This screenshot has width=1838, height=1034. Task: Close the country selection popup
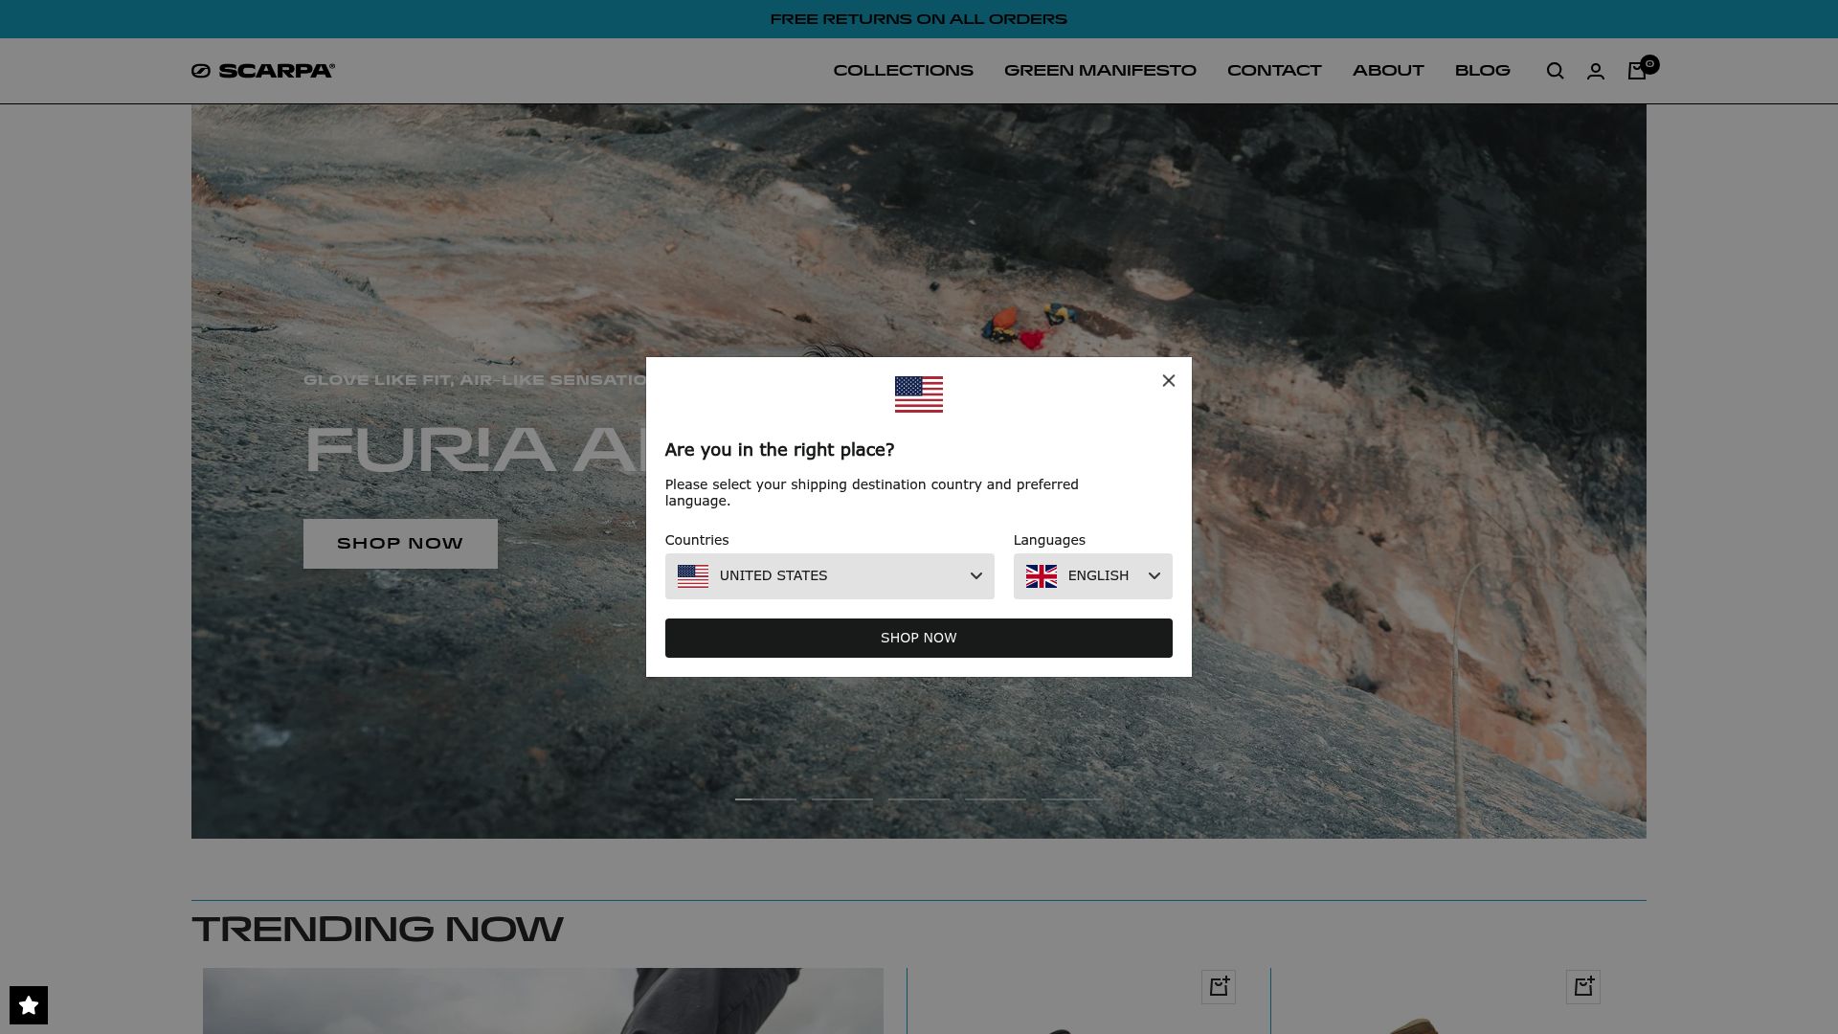pos(1169,381)
